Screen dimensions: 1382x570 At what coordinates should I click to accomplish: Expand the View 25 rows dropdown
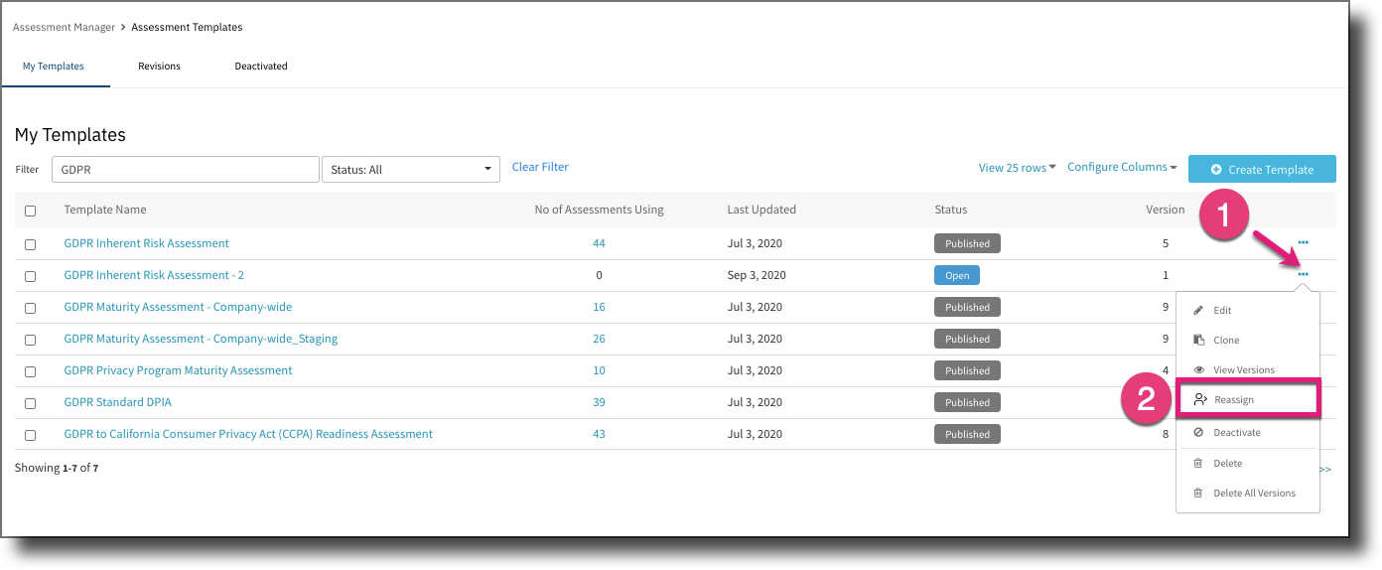tap(1017, 168)
